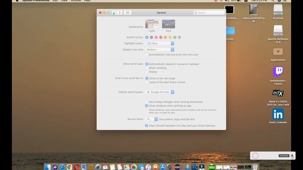Image resolution: width=303 pixels, height=170 pixels.
Task: Open Messages from the Dock
Action: tap(141, 167)
